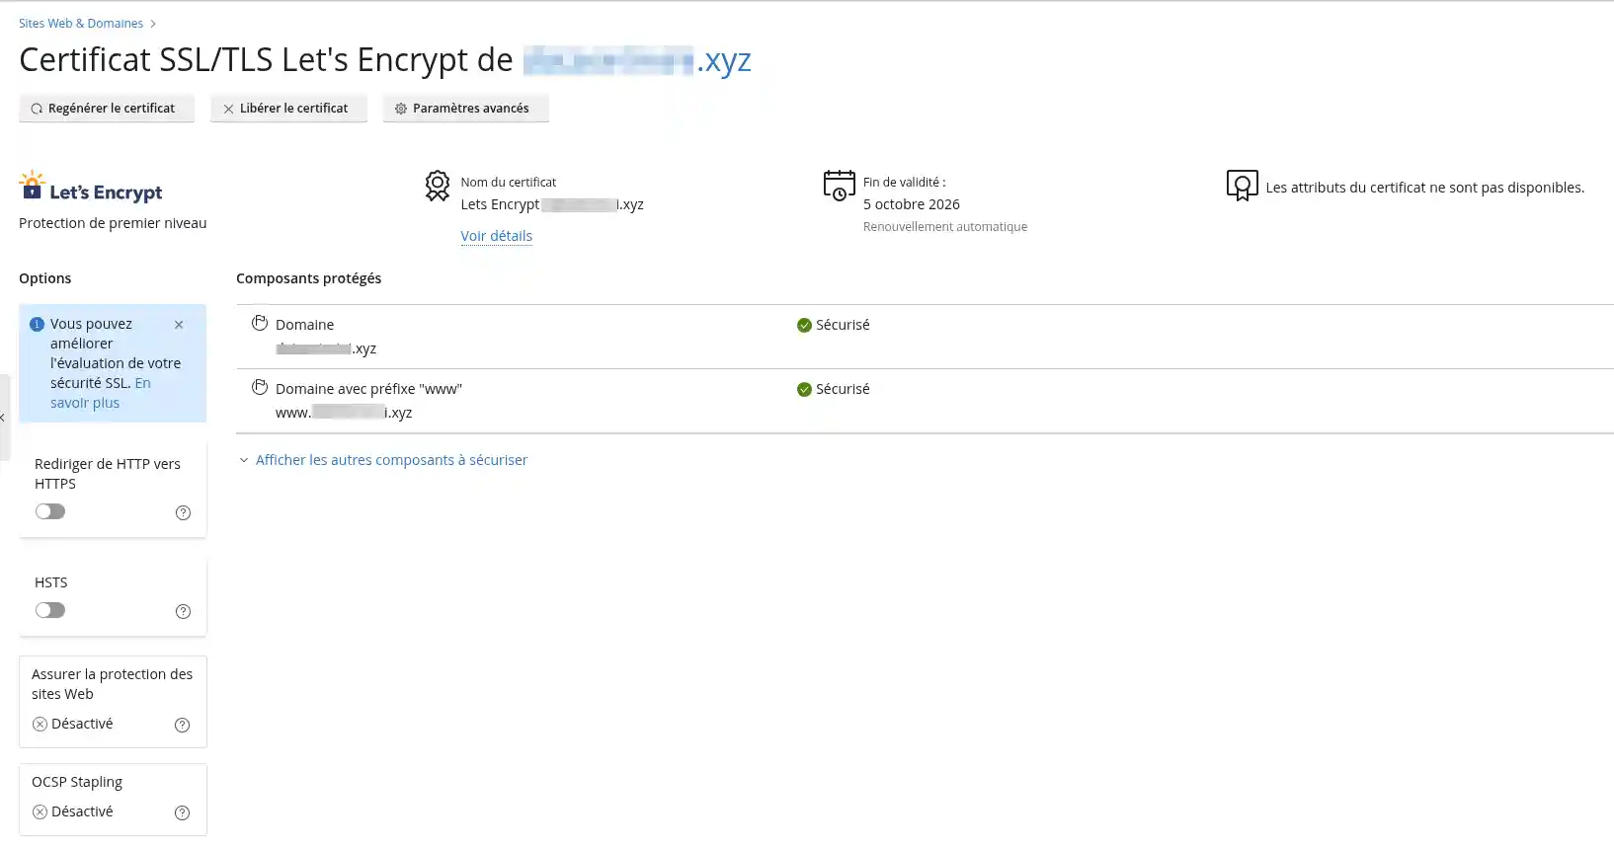Screen dimensions: 1614x848
Task: Enable the HSTS switch
Action: pos(50,610)
